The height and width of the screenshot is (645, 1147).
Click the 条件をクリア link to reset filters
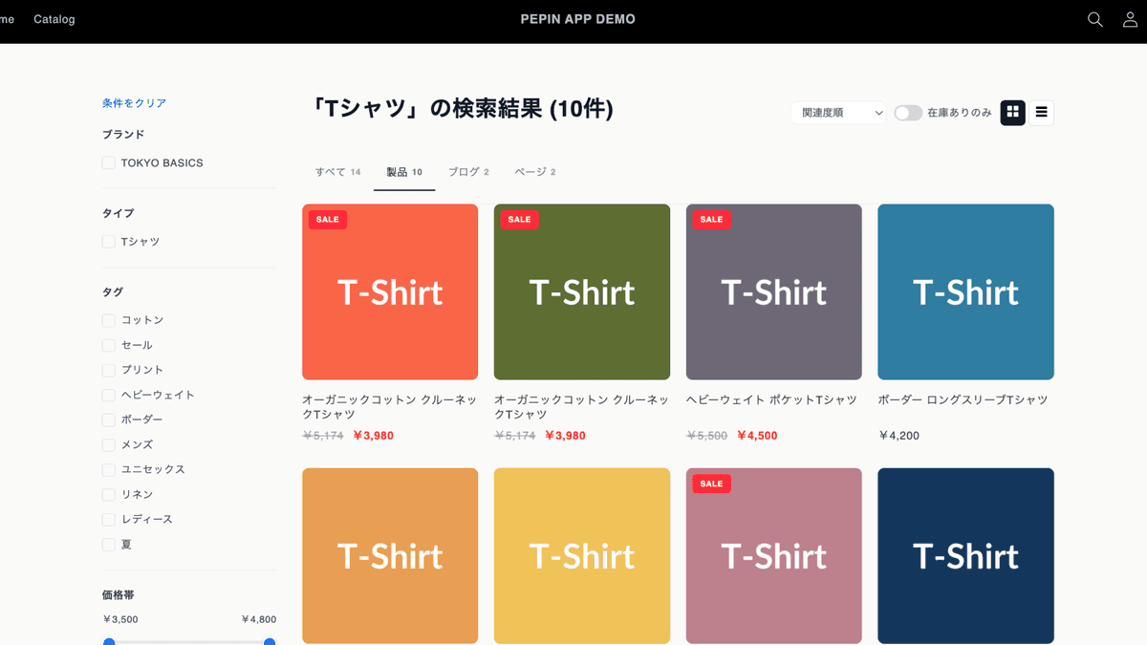[133, 101]
